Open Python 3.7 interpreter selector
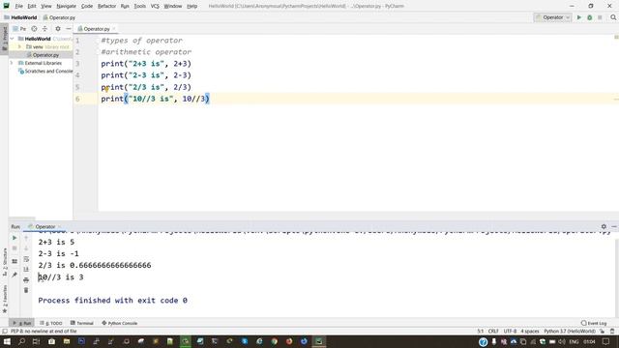 [x=570, y=331]
